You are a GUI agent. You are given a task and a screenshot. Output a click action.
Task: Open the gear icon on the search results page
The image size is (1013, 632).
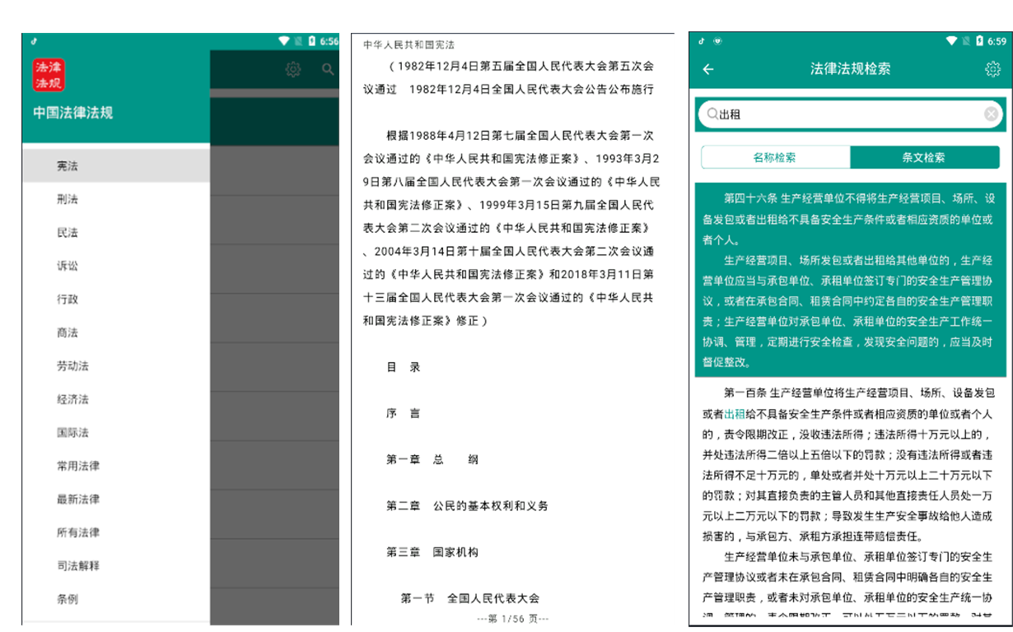click(x=994, y=70)
